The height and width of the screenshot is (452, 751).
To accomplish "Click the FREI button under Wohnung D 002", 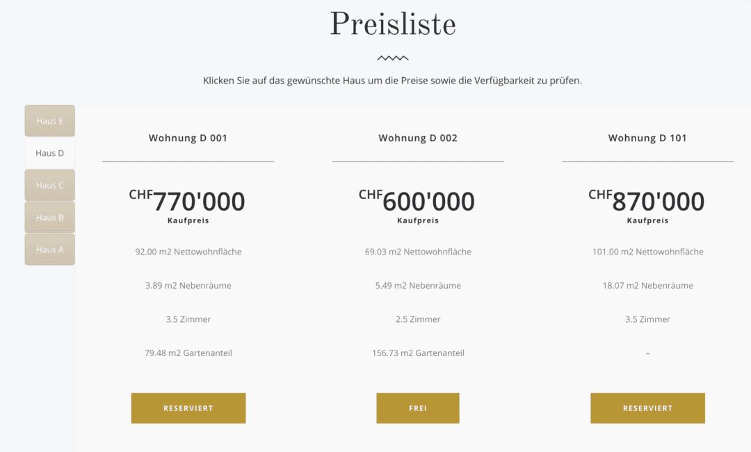I will point(417,408).
